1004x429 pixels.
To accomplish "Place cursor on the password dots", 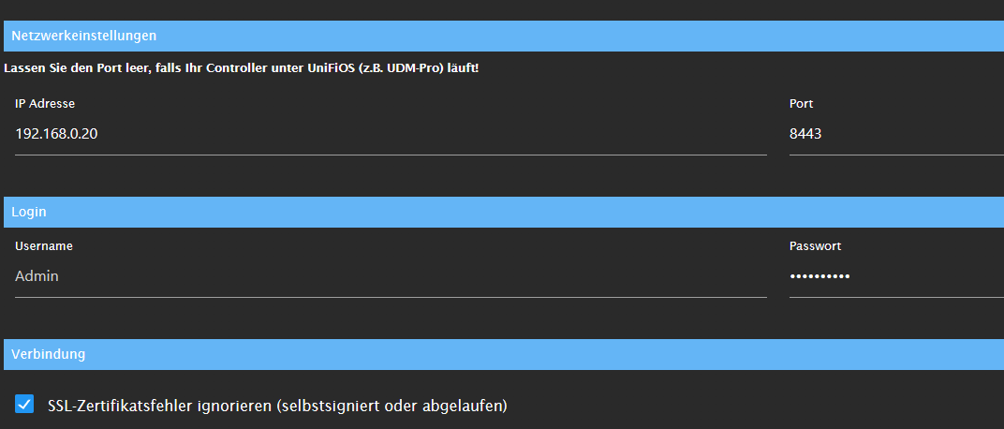I will 819,276.
